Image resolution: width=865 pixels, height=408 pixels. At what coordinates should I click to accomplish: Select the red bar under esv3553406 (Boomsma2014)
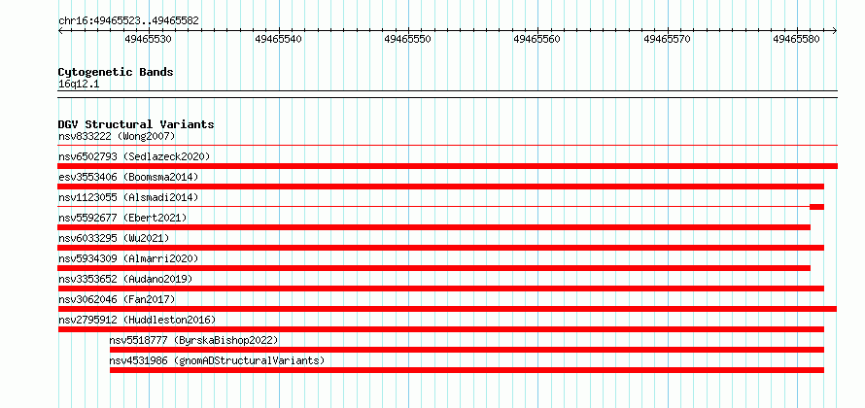441,187
